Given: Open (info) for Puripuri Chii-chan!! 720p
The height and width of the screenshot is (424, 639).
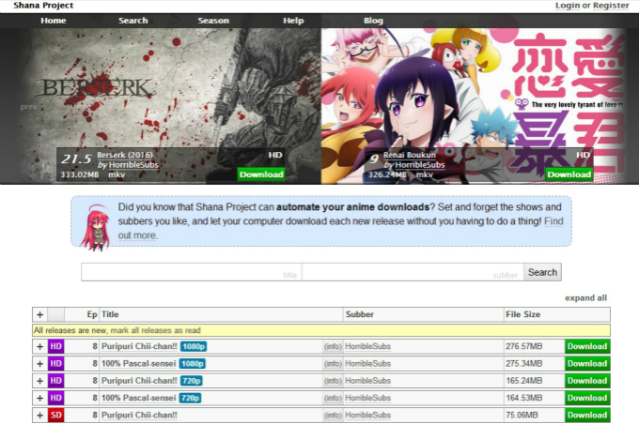Looking at the screenshot, I should click(x=333, y=381).
